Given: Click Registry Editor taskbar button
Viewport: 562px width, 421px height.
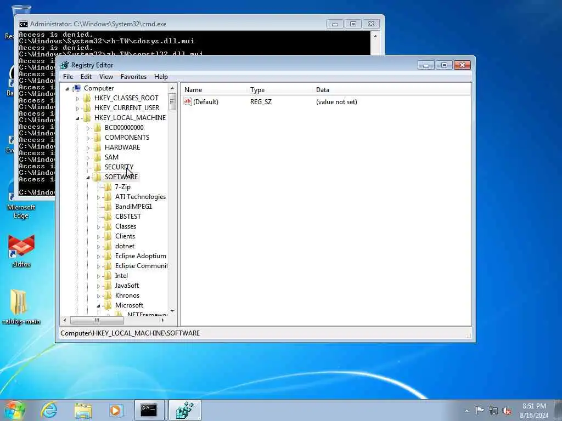Looking at the screenshot, I should tap(184, 410).
